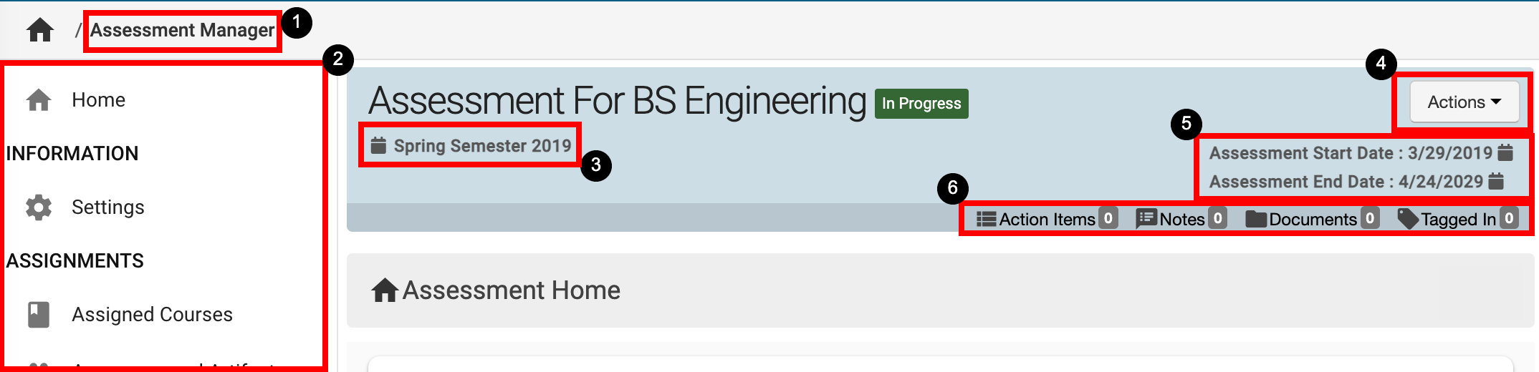Click the Settings gear icon

[x=39, y=207]
